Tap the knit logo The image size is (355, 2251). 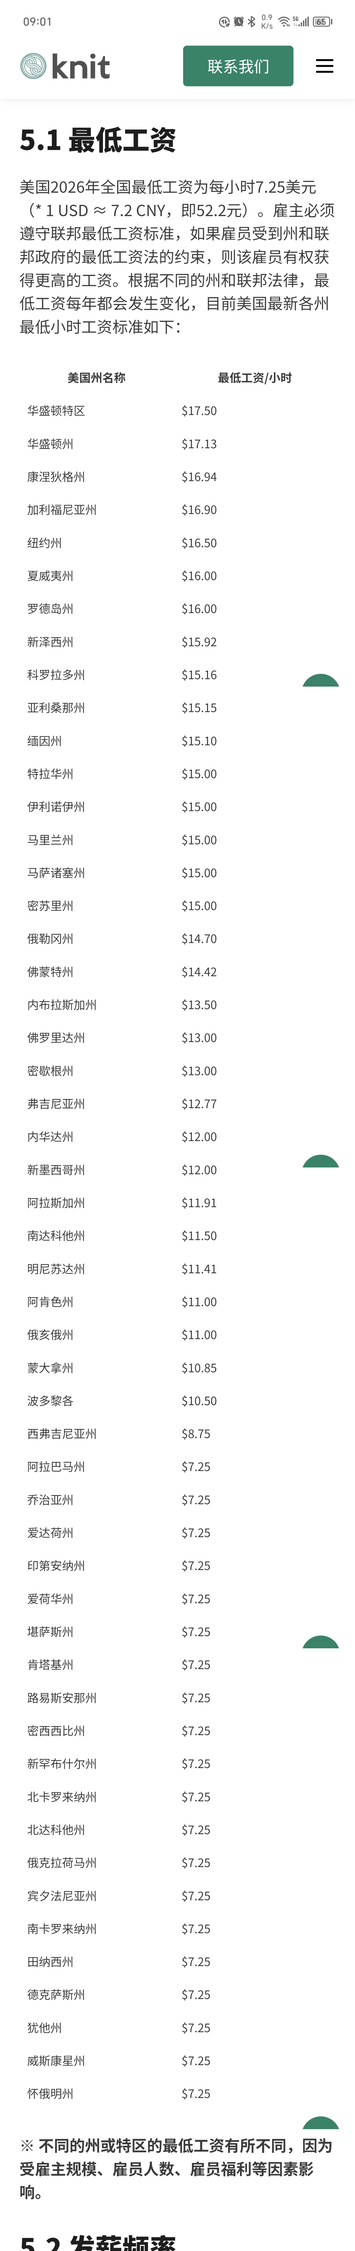(65, 66)
